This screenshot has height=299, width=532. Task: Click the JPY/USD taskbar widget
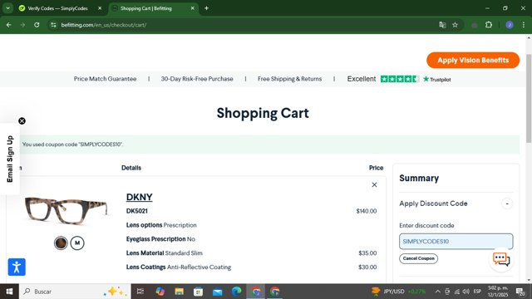point(398,292)
